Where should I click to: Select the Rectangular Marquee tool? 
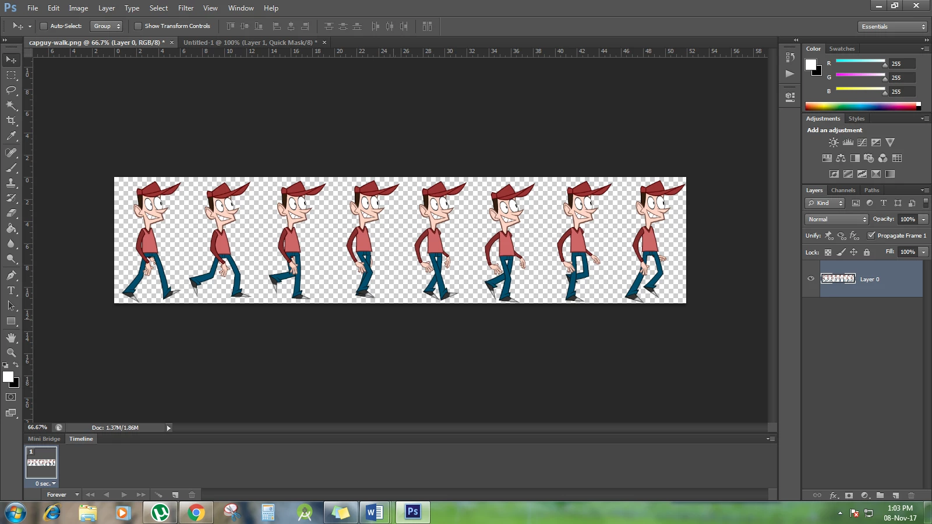pos(11,75)
